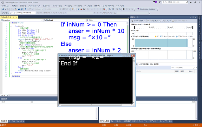This screenshot has height=127, width=202.
Task: Click in the Quick Launch search field
Action: coord(174,2)
